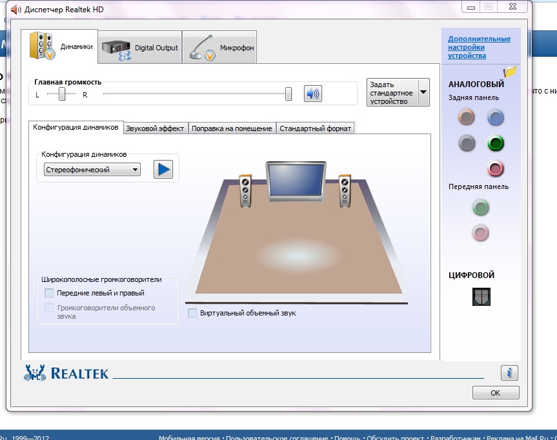Confirm with the OK button

(x=496, y=393)
